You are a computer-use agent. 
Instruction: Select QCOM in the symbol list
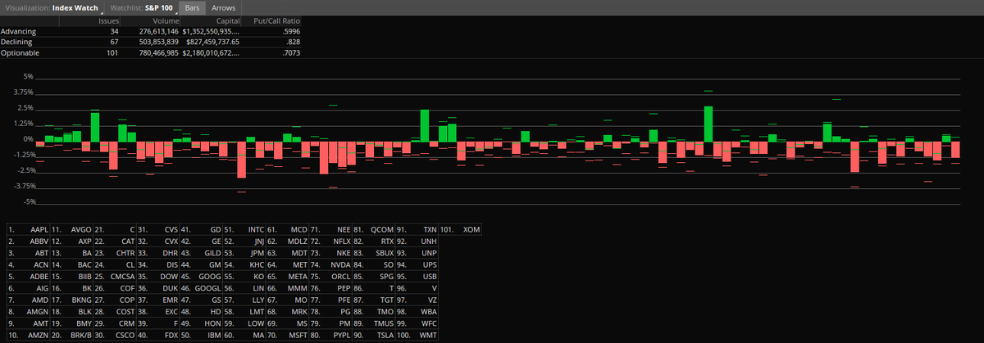pyautogui.click(x=383, y=230)
